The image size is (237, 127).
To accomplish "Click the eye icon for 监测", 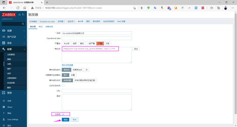I will pos(4,31).
